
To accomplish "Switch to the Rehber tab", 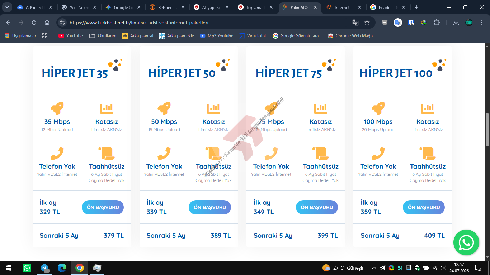I will click(168, 7).
